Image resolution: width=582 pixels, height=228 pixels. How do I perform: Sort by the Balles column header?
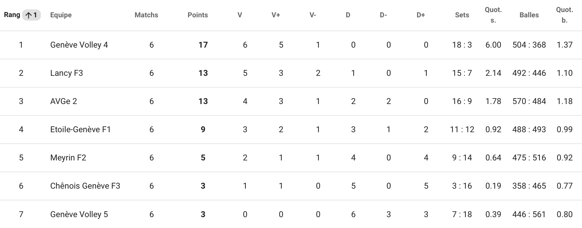(529, 15)
